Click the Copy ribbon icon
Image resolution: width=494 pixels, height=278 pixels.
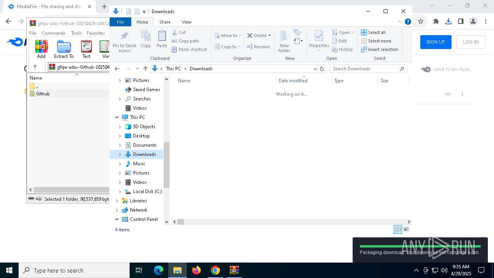(145, 39)
